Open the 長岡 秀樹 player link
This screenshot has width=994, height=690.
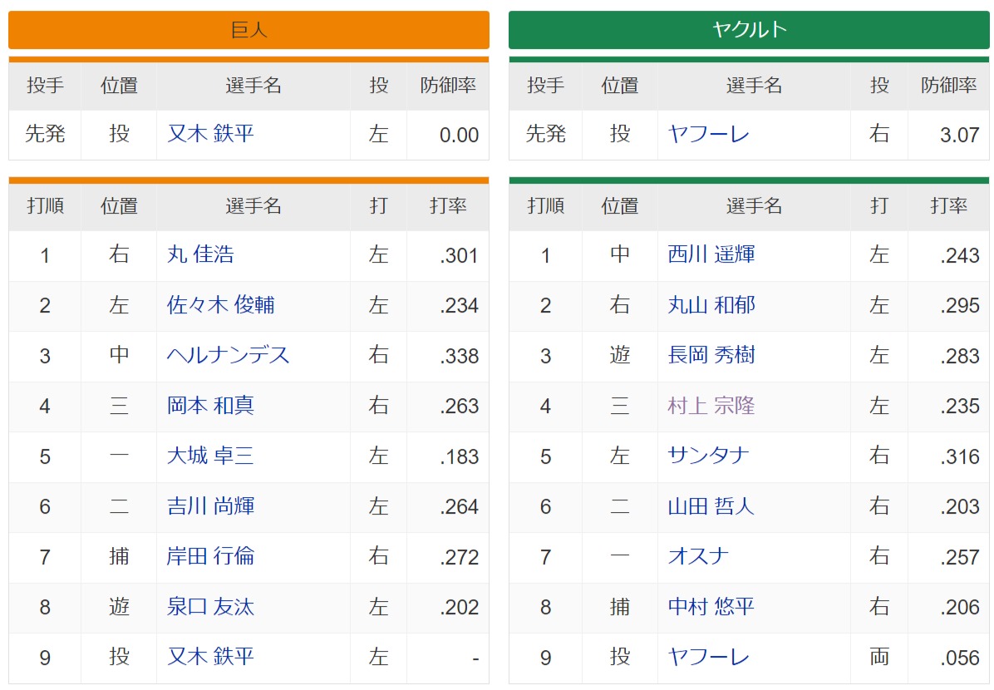tap(711, 355)
